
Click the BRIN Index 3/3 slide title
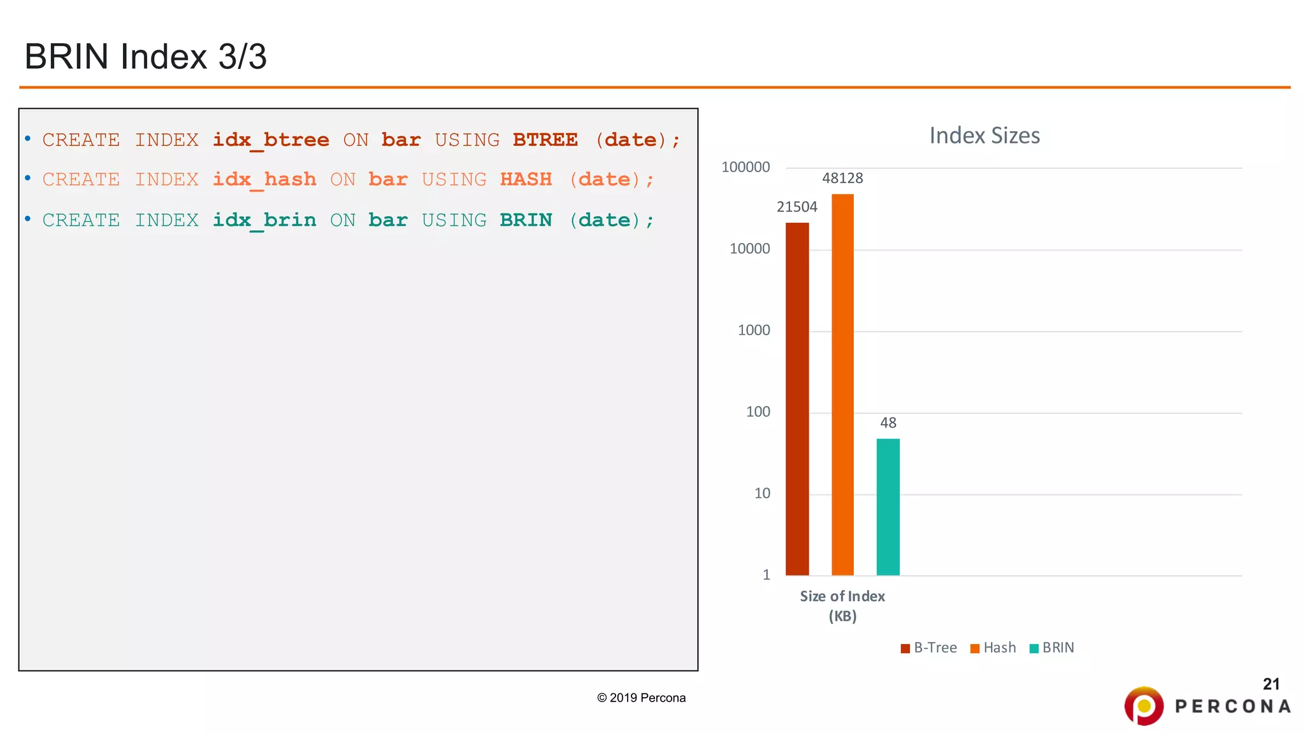[x=145, y=56]
